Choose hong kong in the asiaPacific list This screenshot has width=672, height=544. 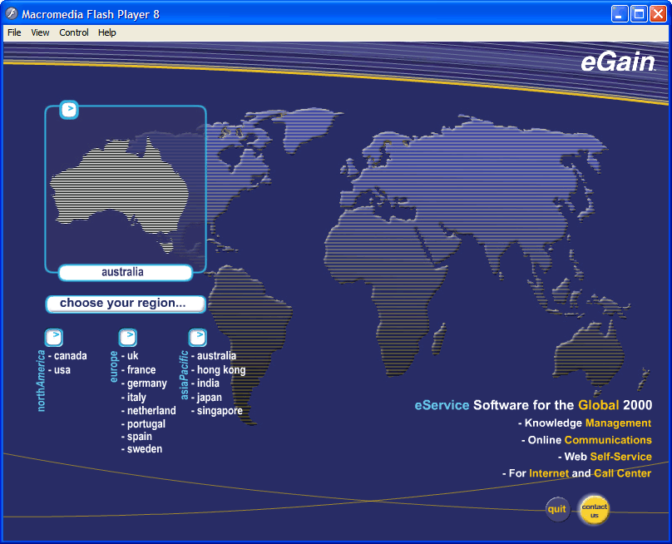pyautogui.click(x=220, y=370)
